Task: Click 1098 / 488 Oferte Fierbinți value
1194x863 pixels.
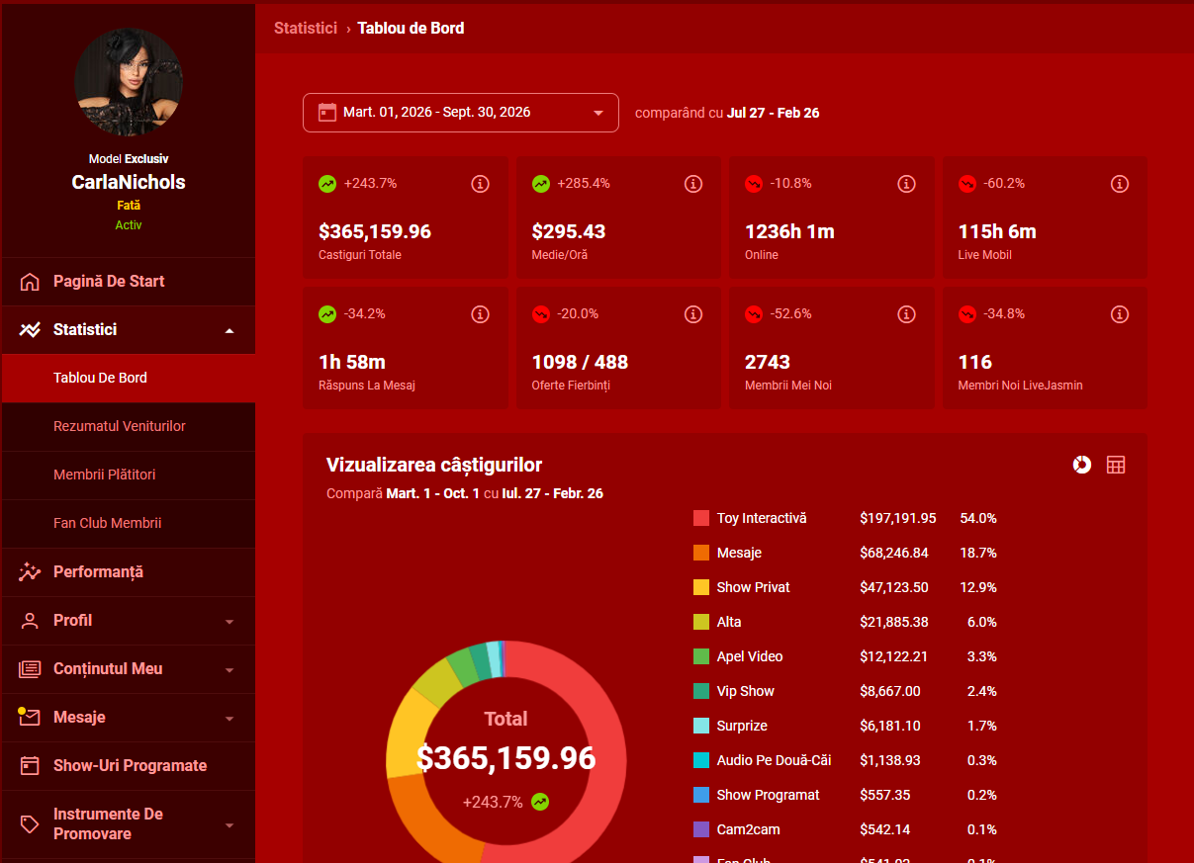Action: 580,363
